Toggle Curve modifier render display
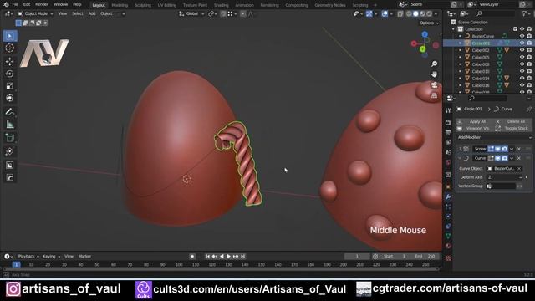 [505, 158]
